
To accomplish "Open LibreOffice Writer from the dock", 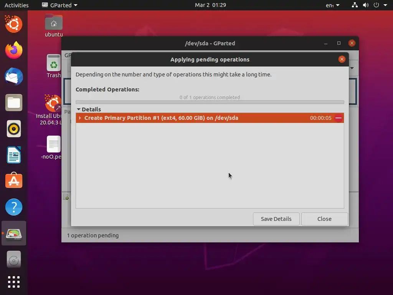I will [x=14, y=155].
